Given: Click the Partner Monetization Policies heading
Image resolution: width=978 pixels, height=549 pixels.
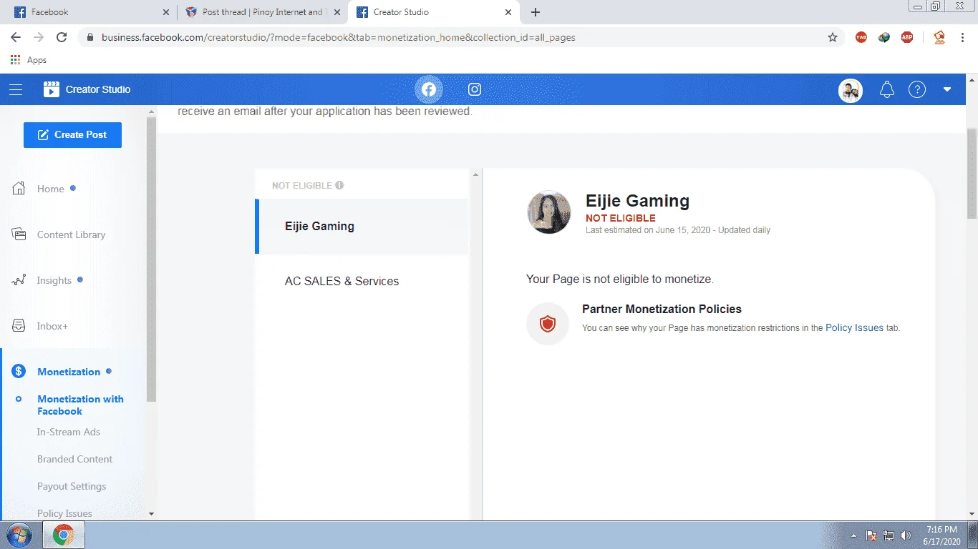Looking at the screenshot, I should point(662,309).
